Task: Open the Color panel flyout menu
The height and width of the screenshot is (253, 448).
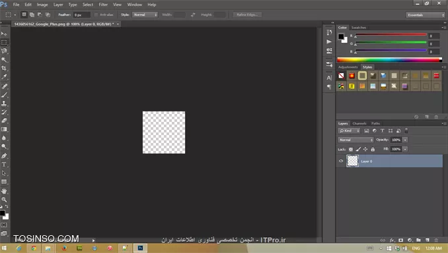Action: [444, 28]
